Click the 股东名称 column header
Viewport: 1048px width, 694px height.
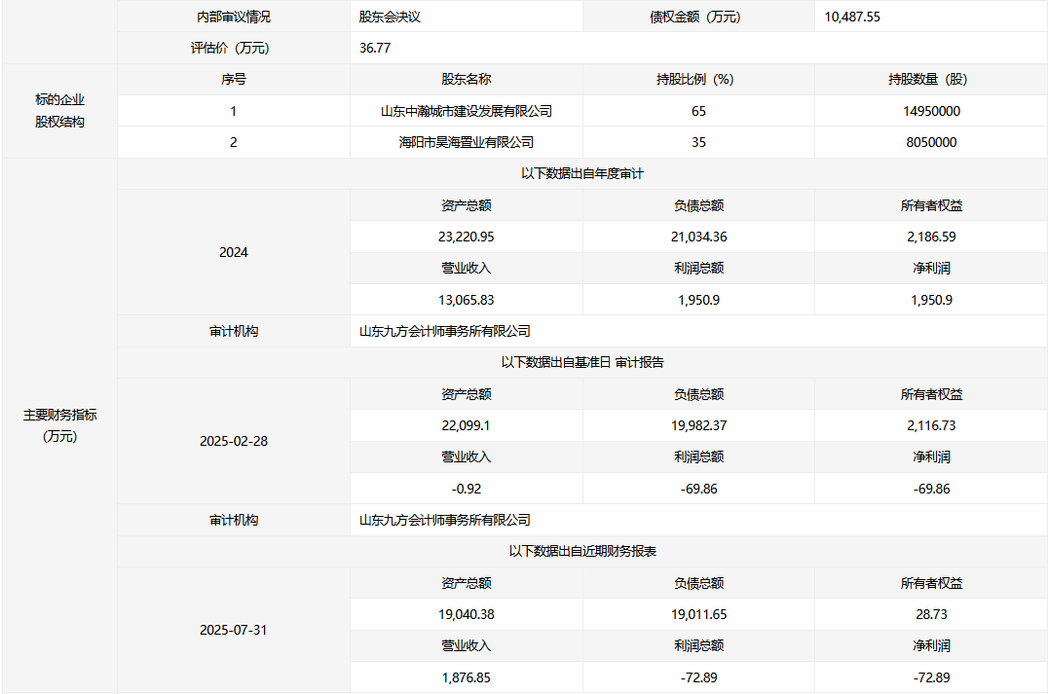coord(466,80)
